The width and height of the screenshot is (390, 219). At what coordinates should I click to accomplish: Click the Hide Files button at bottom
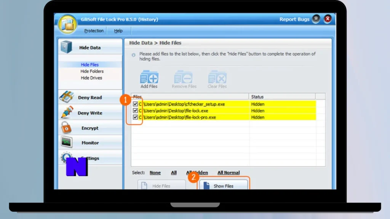click(x=161, y=185)
